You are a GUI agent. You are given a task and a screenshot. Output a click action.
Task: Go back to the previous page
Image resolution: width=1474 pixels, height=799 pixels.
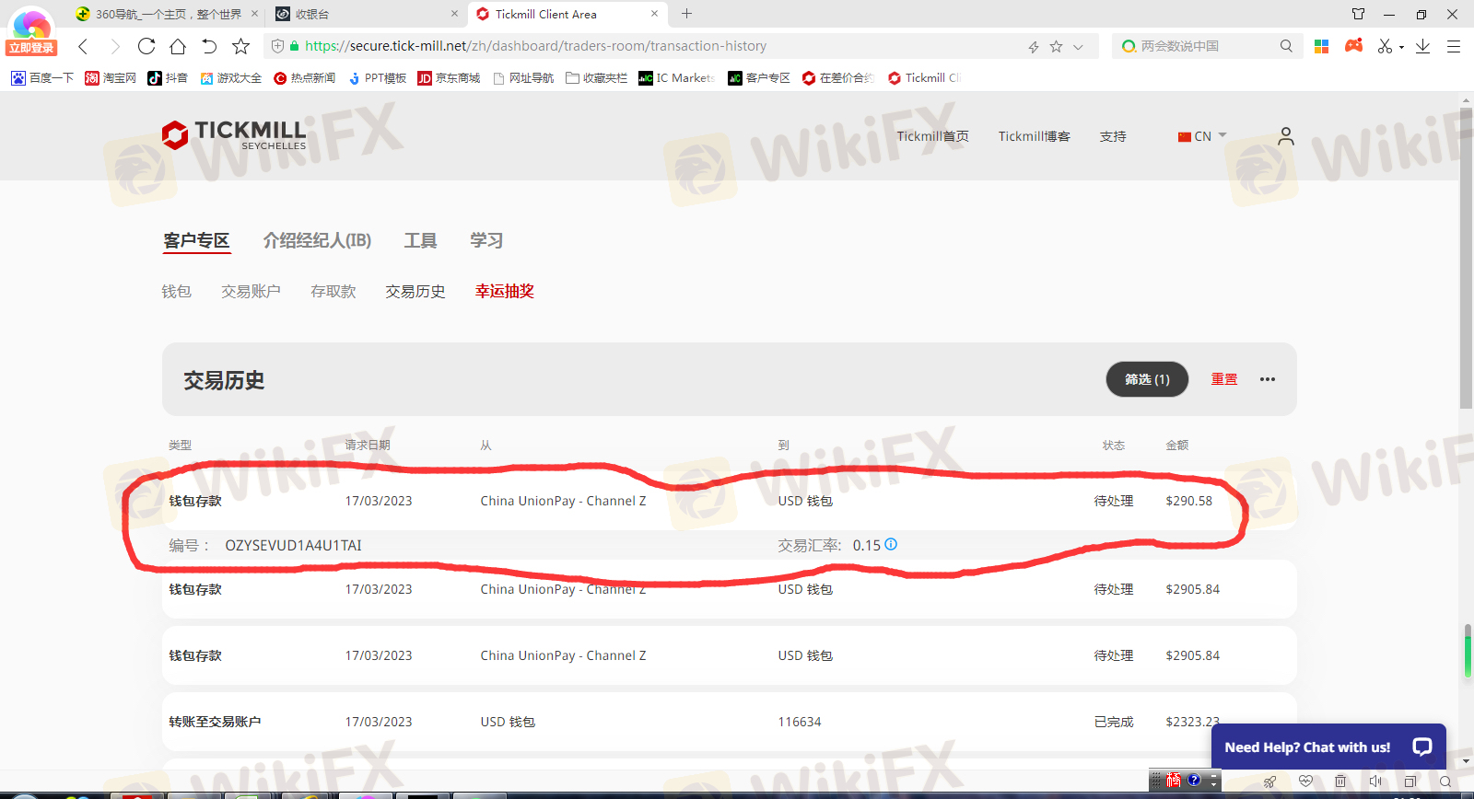83,46
